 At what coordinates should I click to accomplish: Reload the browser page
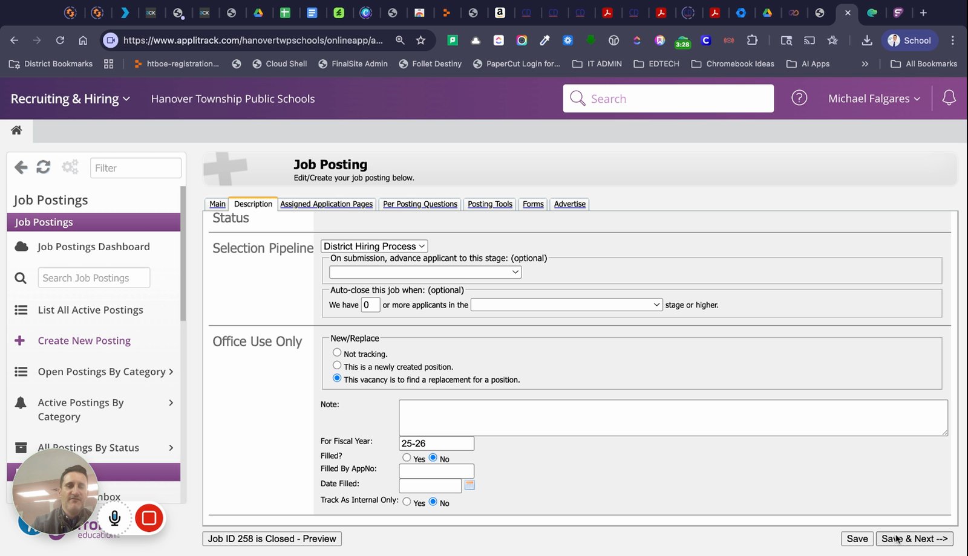60,40
